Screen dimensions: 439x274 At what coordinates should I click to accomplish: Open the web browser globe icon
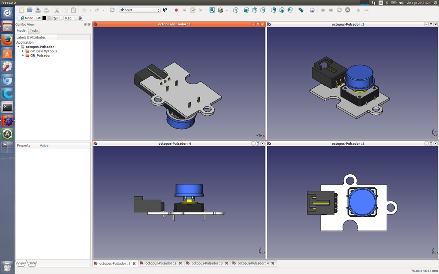[x=312, y=10]
